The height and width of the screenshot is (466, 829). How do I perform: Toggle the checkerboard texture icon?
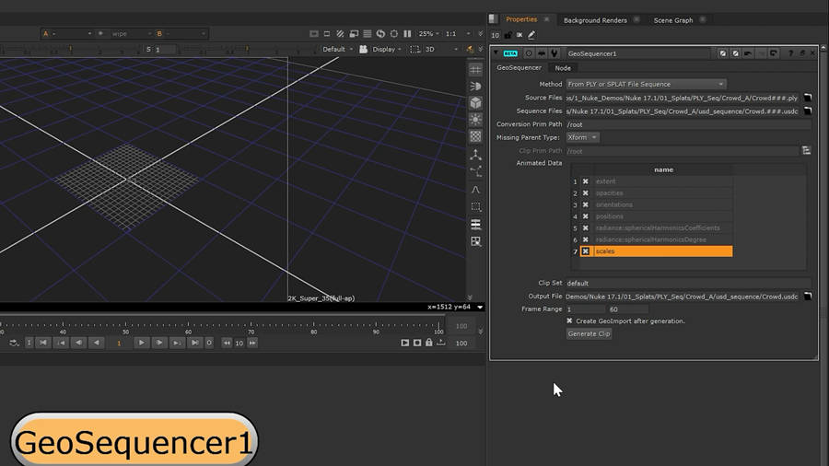[x=476, y=136]
